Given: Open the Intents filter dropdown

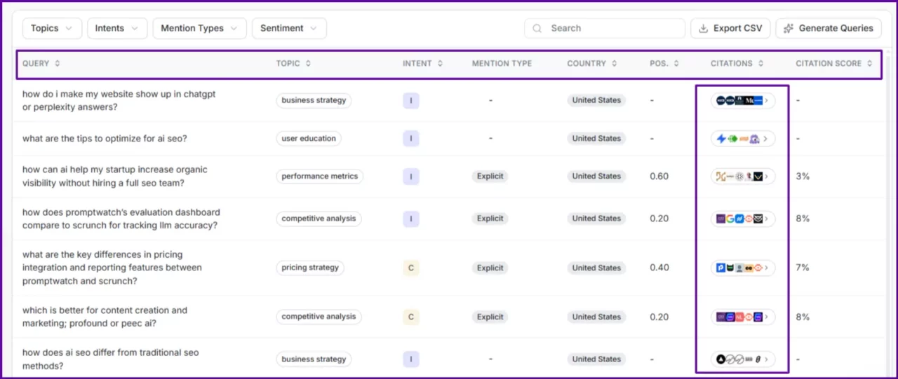Looking at the screenshot, I should click(x=117, y=28).
